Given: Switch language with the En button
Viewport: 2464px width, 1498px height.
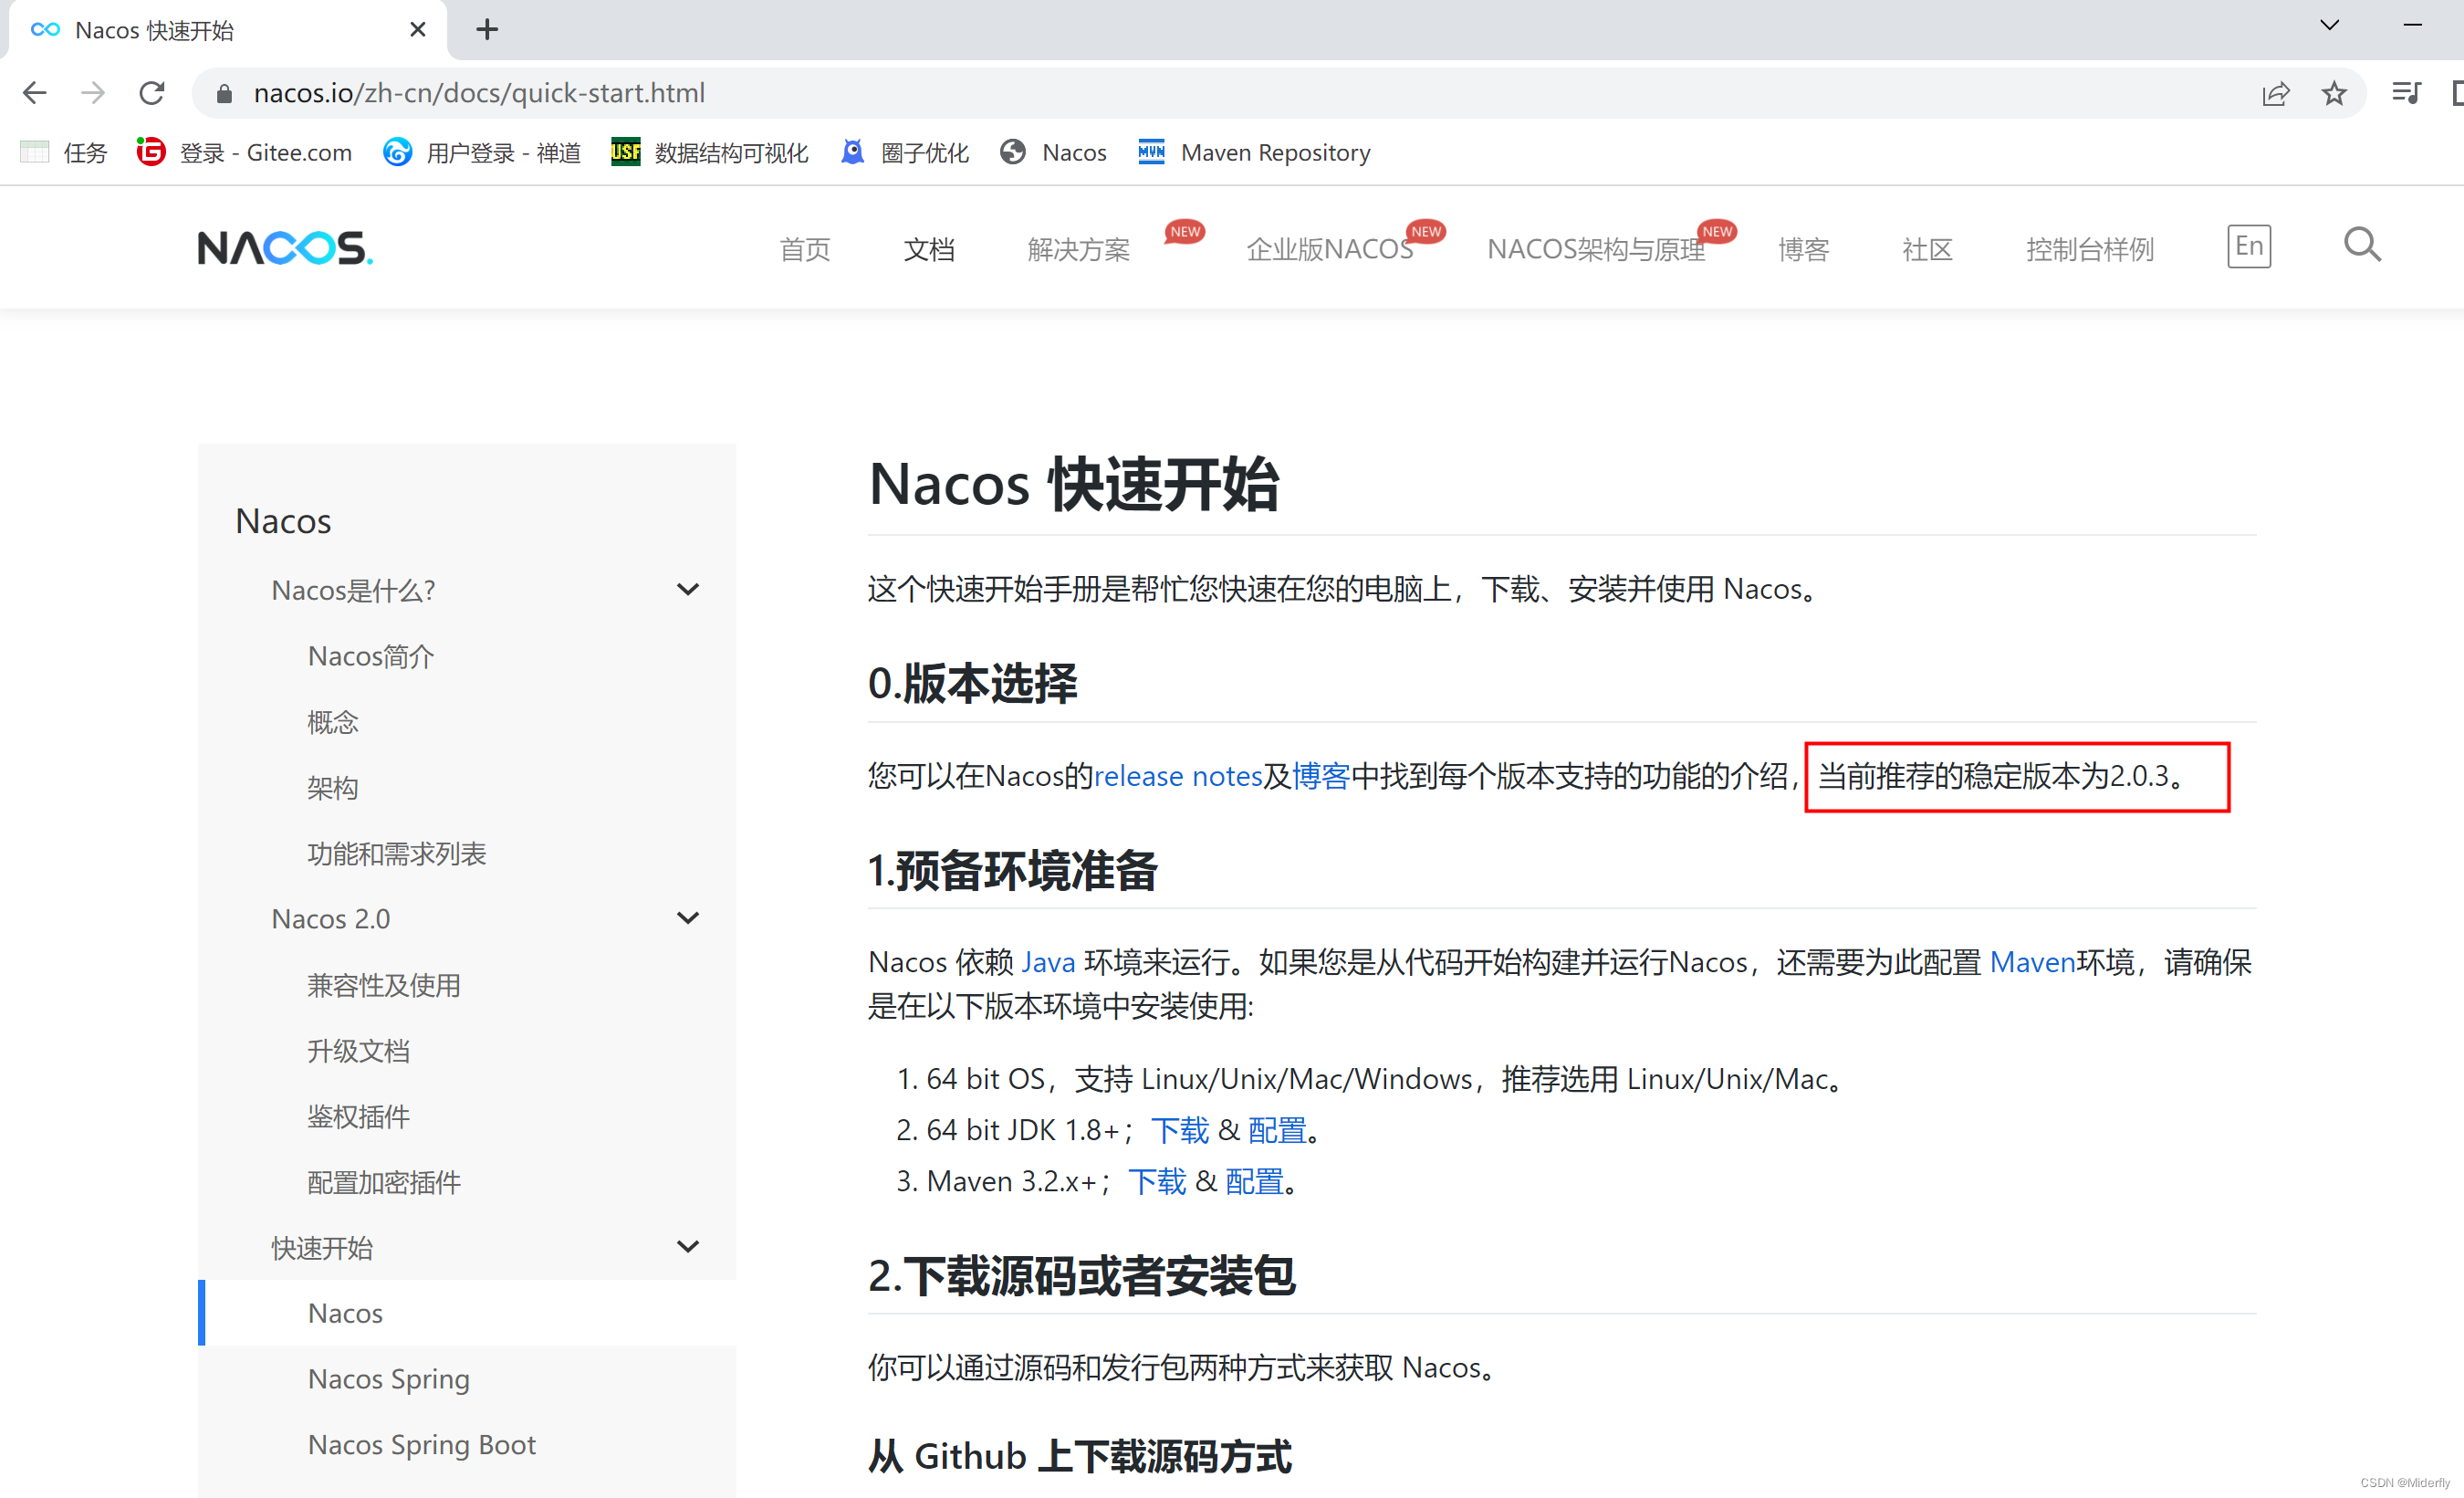Looking at the screenshot, I should click(2249, 246).
